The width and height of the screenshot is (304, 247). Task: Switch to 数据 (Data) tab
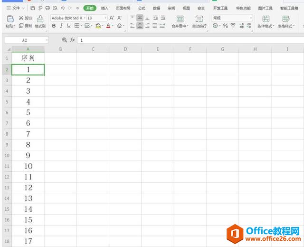[156, 8]
